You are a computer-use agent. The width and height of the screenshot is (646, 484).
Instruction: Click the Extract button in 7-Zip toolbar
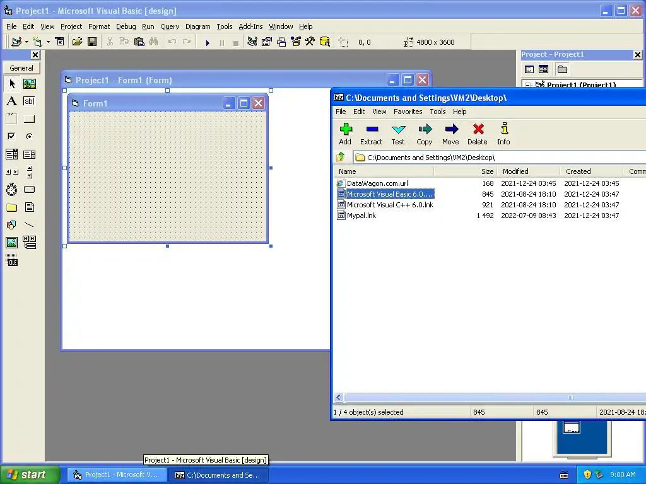pos(371,134)
